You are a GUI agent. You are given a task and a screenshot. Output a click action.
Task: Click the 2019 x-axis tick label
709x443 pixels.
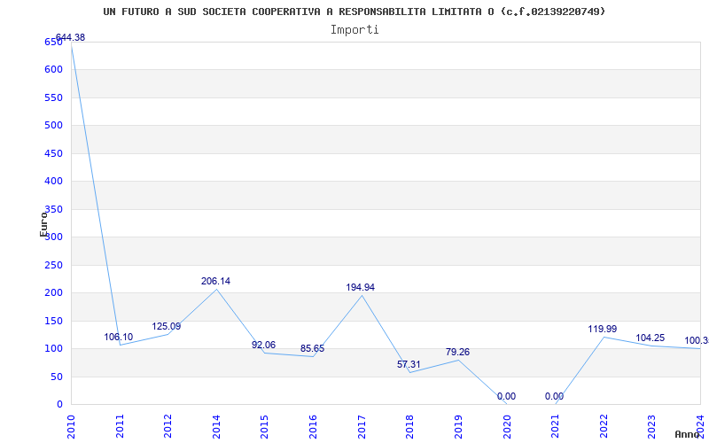coord(458,426)
